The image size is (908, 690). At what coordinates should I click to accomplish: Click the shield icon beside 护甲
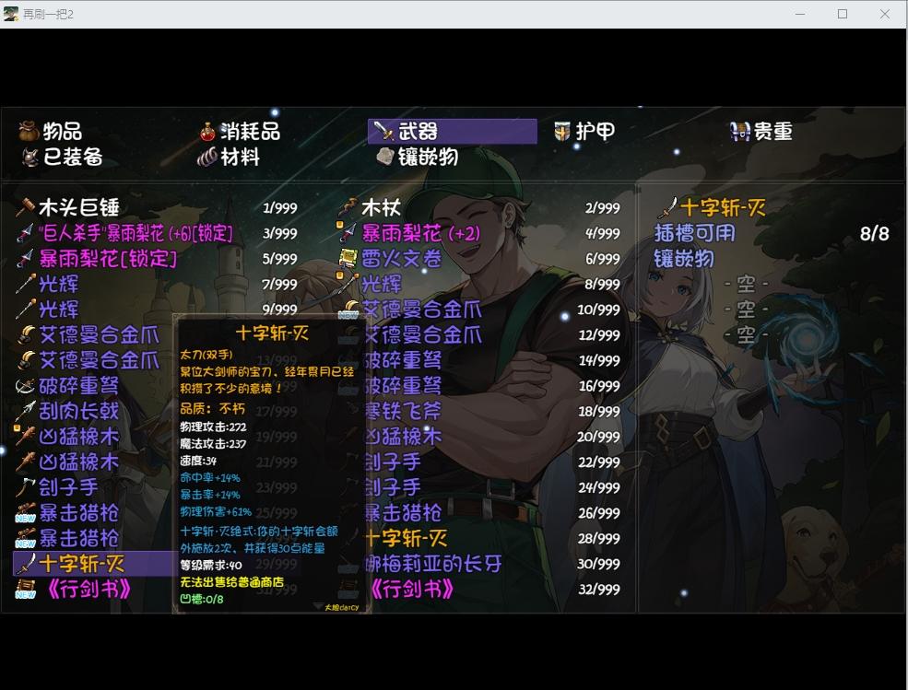(561, 132)
